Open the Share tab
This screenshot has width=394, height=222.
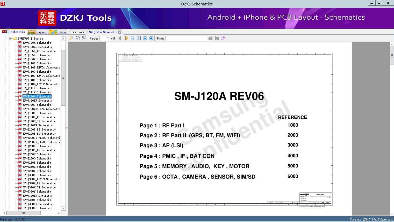[x=58, y=32]
